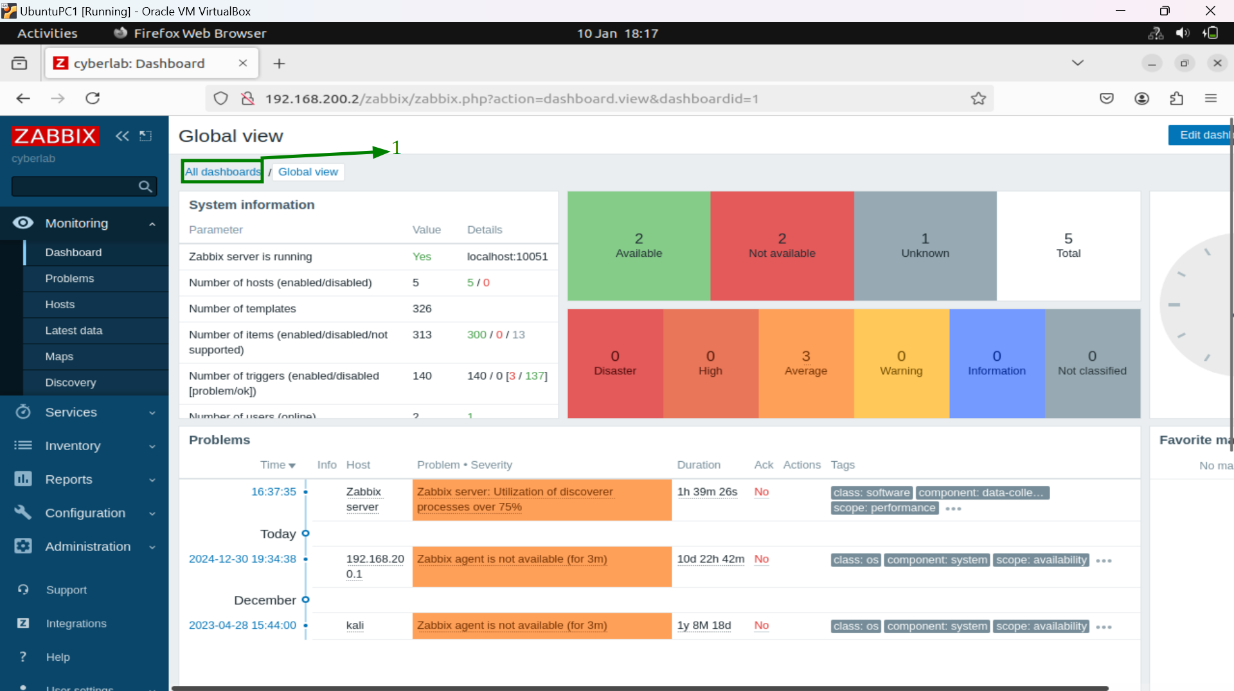Show more tags for the Zabbix server problem
1234x691 pixels.
pyautogui.click(x=954, y=509)
